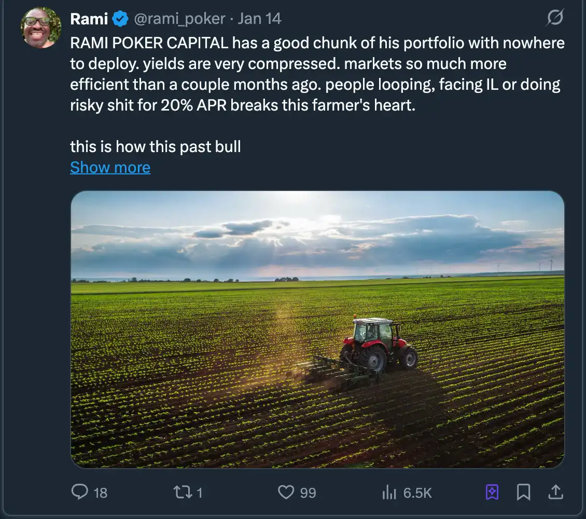Click the @rami_poker handle
The image size is (586, 519).
(179, 19)
